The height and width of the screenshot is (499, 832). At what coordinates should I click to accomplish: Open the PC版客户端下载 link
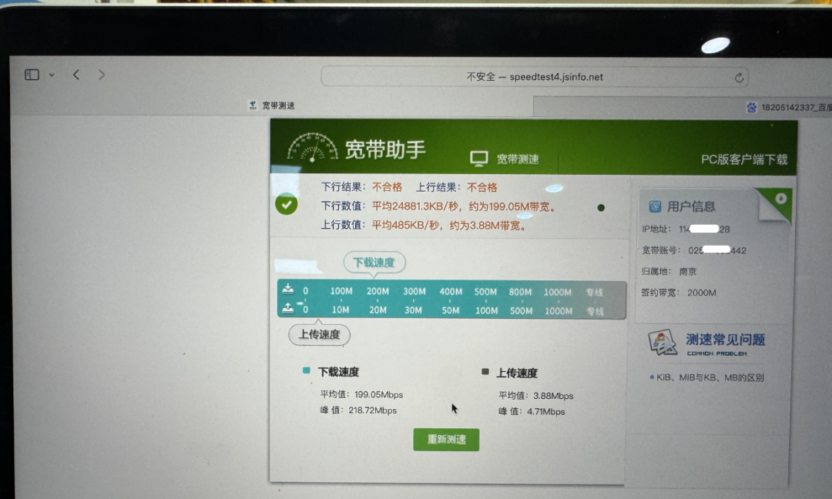(x=743, y=159)
